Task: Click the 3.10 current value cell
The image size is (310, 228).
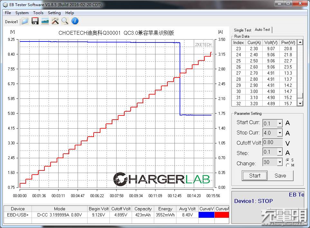Action: pyautogui.click(x=254, y=97)
